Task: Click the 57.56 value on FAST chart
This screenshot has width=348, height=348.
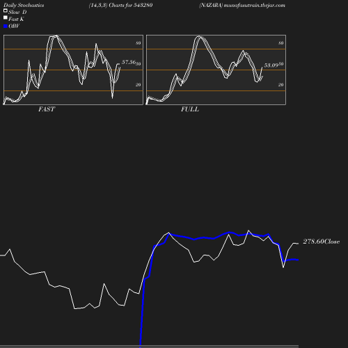Action: 129,62
